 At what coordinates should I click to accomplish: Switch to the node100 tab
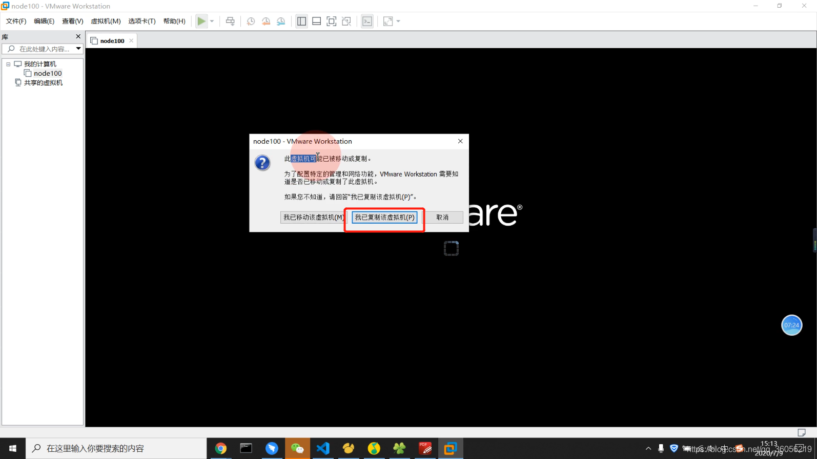112,41
